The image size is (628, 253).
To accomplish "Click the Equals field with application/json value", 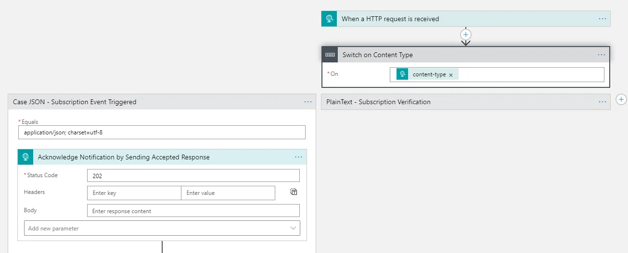I will click(162, 132).
